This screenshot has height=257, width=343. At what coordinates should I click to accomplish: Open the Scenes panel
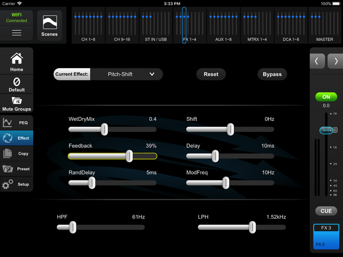click(49, 25)
